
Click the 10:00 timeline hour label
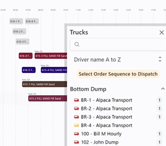pos(66,10)
